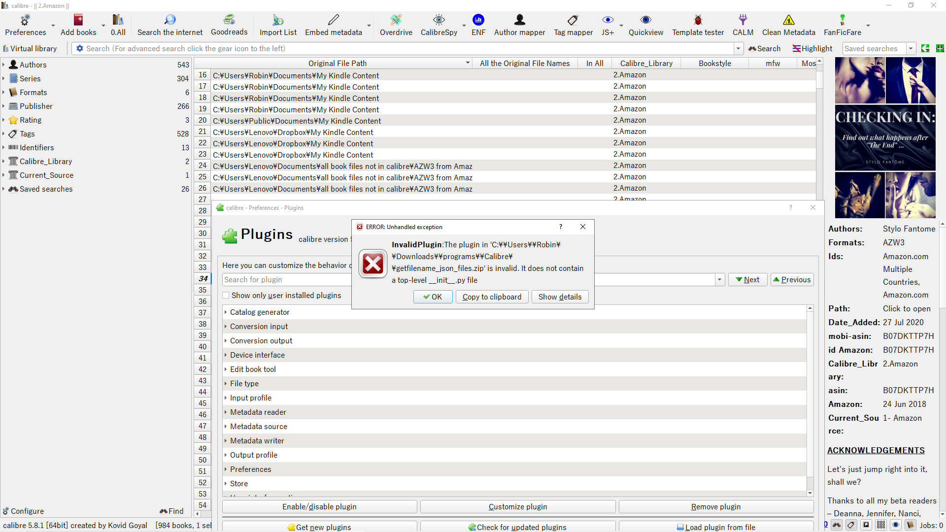The width and height of the screenshot is (946, 532).
Task: Toggle the Highlight search results option
Action: 812,48
